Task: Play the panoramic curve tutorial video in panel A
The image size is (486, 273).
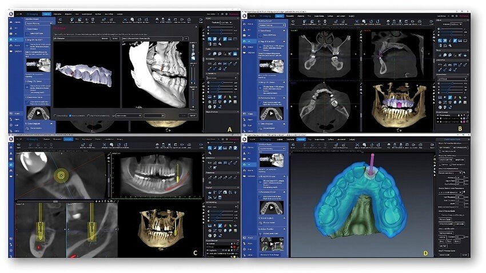Action: point(38,112)
